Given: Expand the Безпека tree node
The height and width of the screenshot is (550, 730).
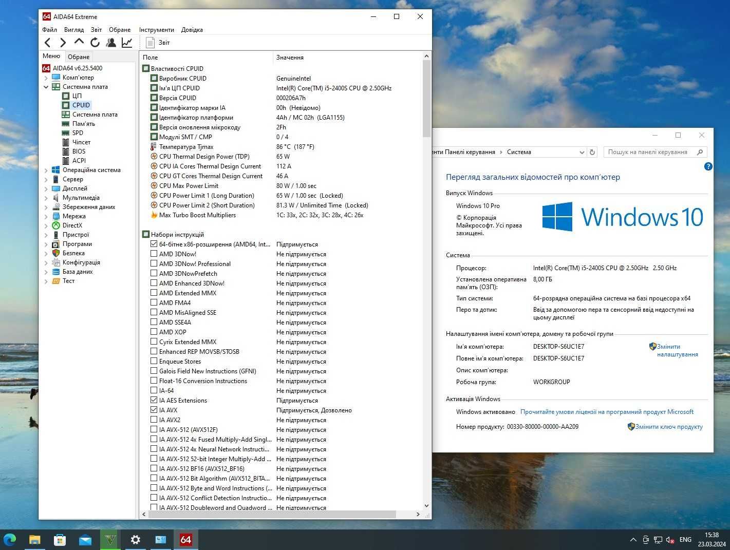Looking at the screenshot, I should tap(46, 254).
